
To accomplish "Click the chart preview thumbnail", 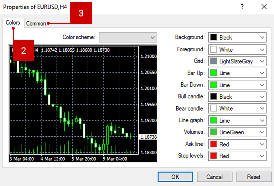I will [x=83, y=103].
